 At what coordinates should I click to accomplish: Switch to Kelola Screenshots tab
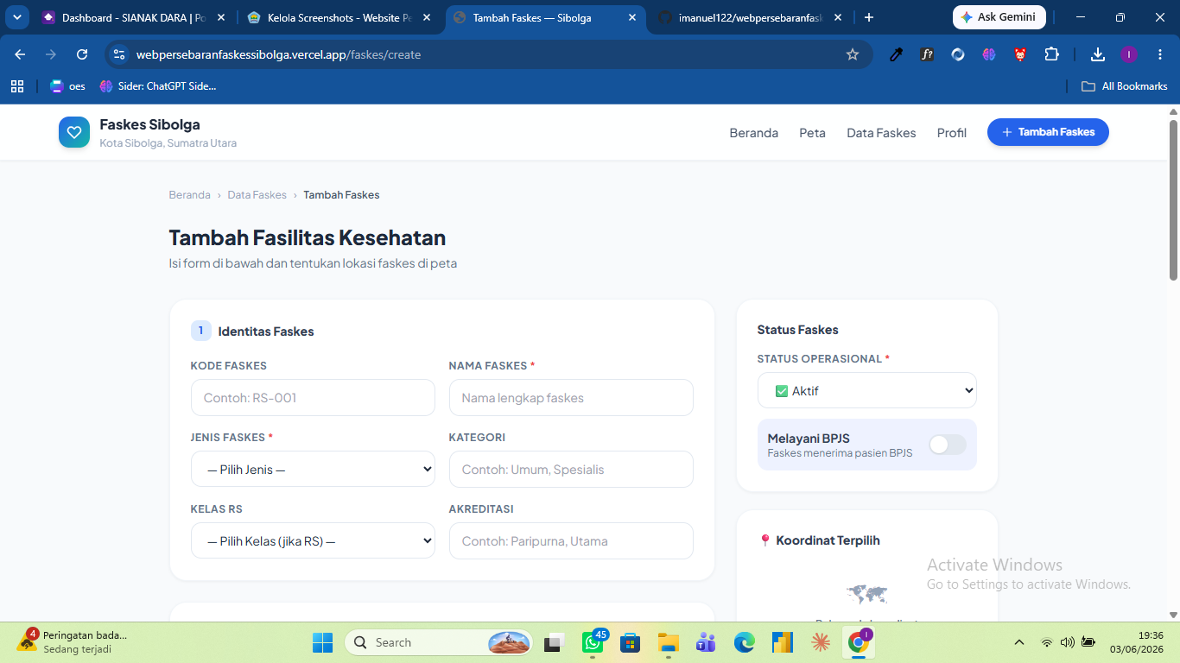pos(339,17)
